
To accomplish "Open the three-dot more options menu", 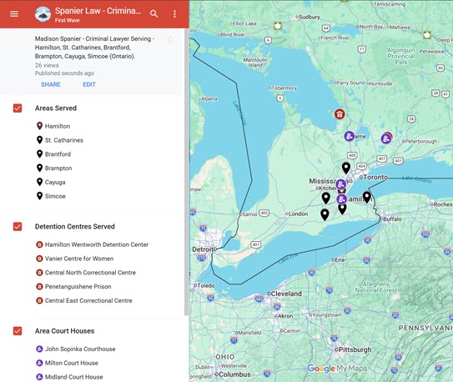I will click(174, 13).
